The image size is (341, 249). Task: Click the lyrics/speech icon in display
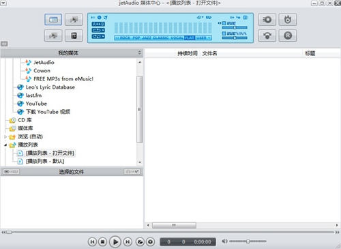click(x=209, y=18)
